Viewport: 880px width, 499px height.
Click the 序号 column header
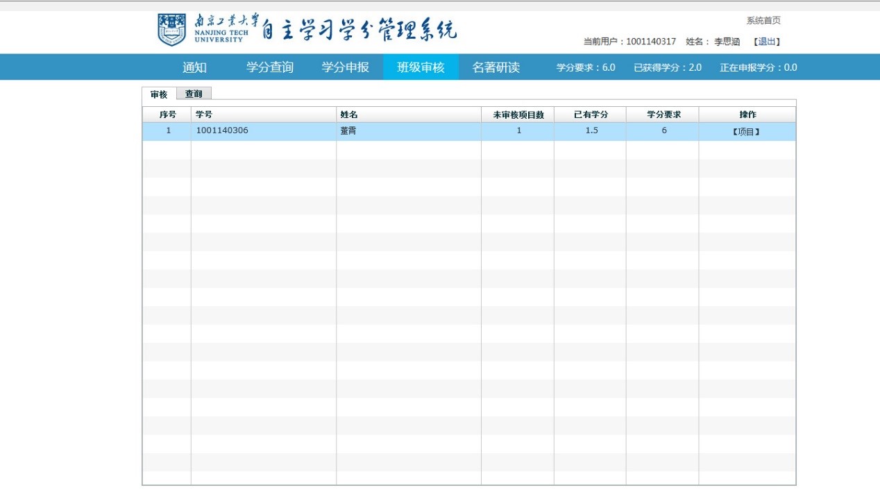(167, 115)
